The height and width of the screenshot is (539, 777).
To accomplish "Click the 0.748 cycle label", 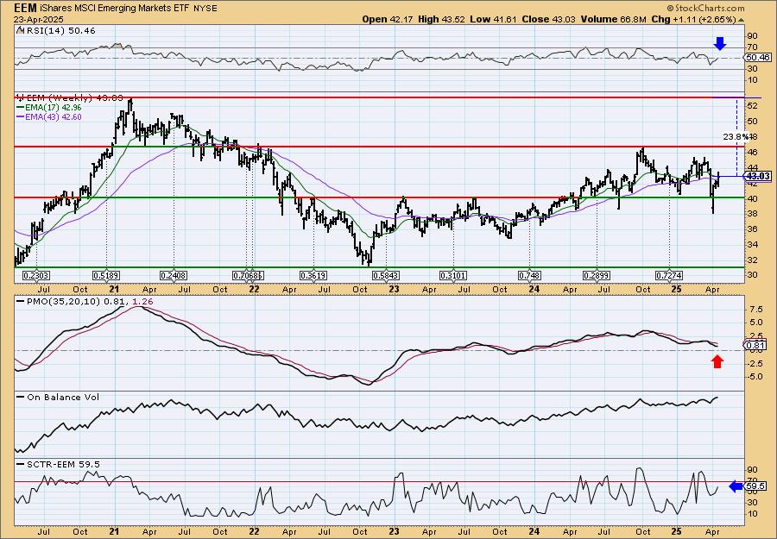I will [529, 275].
